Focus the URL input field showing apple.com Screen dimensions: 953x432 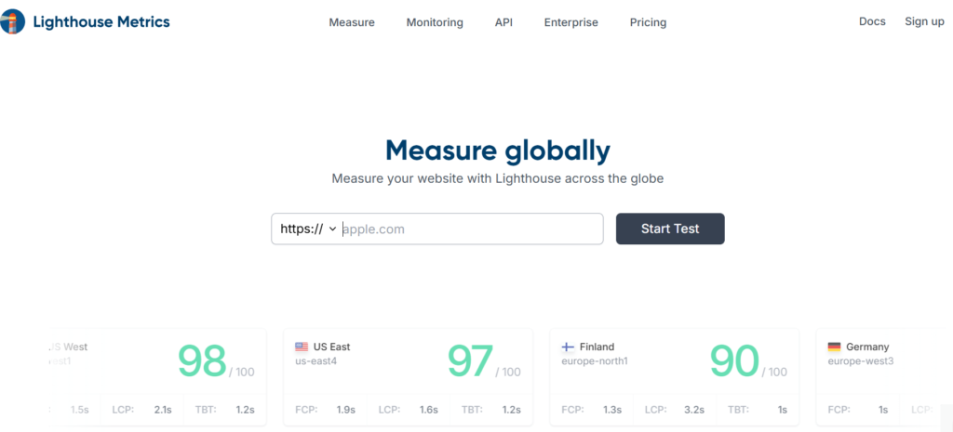point(471,229)
